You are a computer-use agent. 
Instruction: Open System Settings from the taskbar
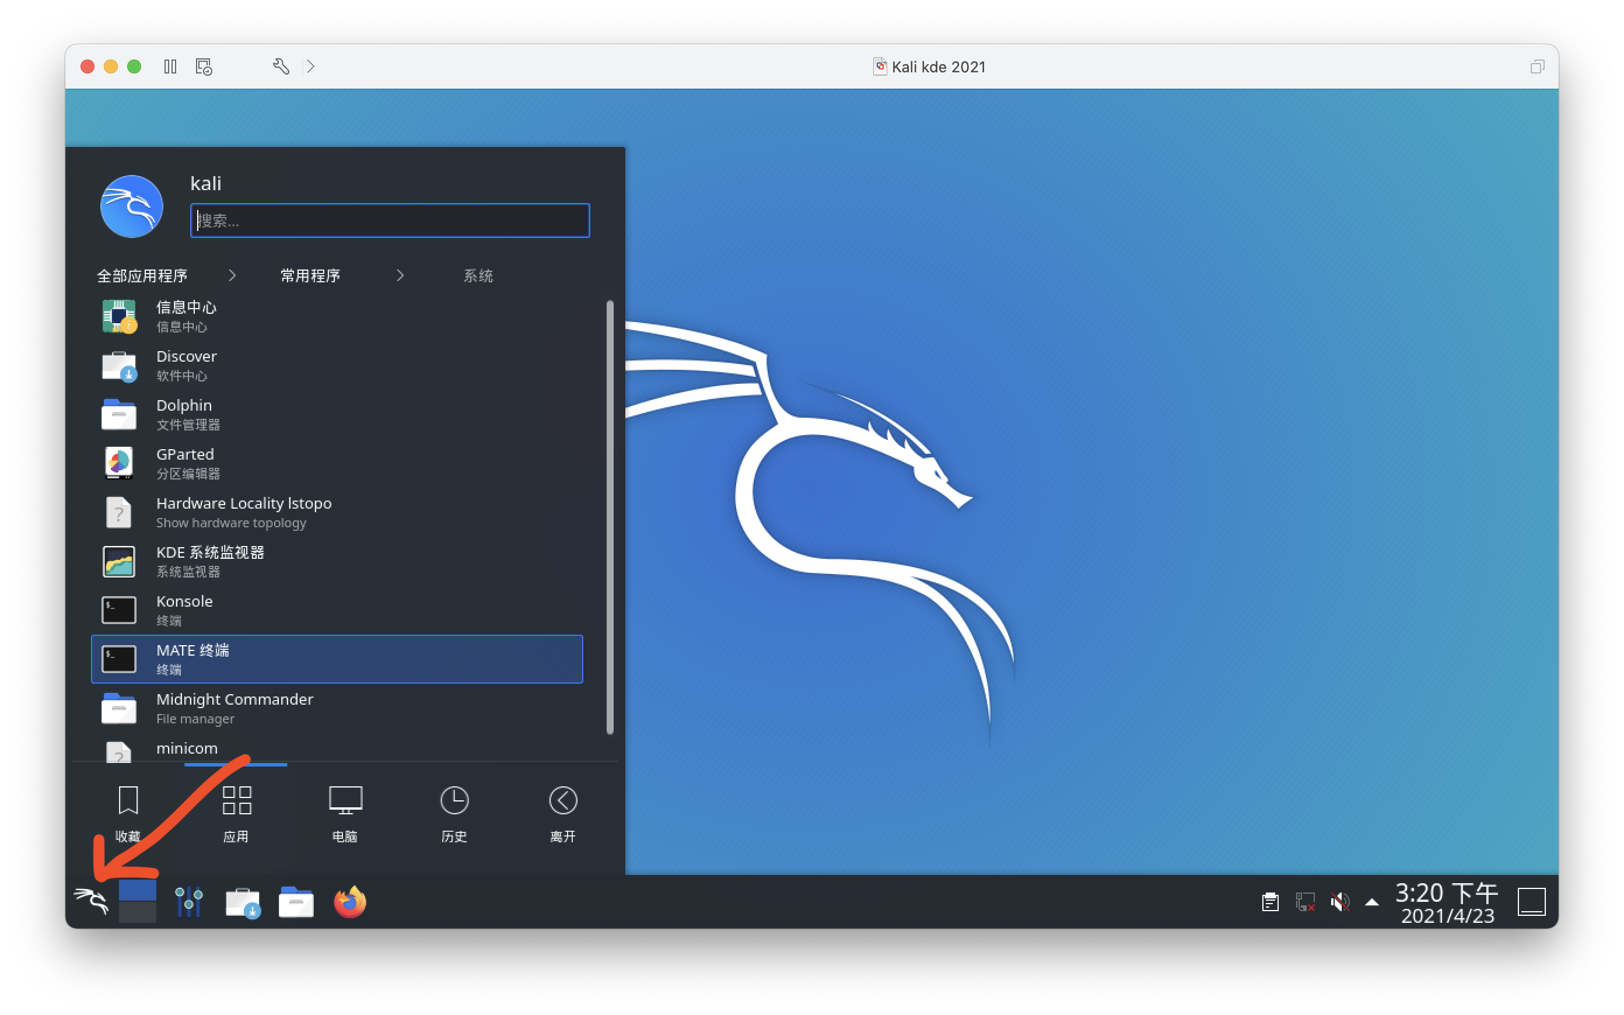pos(188,901)
